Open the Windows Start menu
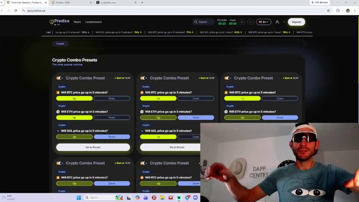This screenshot has width=359, height=202. (79, 198)
